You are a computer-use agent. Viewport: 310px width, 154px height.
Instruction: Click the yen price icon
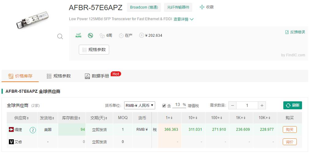142,36
